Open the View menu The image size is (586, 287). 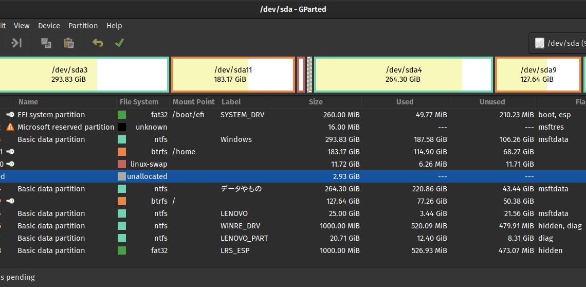[22, 26]
